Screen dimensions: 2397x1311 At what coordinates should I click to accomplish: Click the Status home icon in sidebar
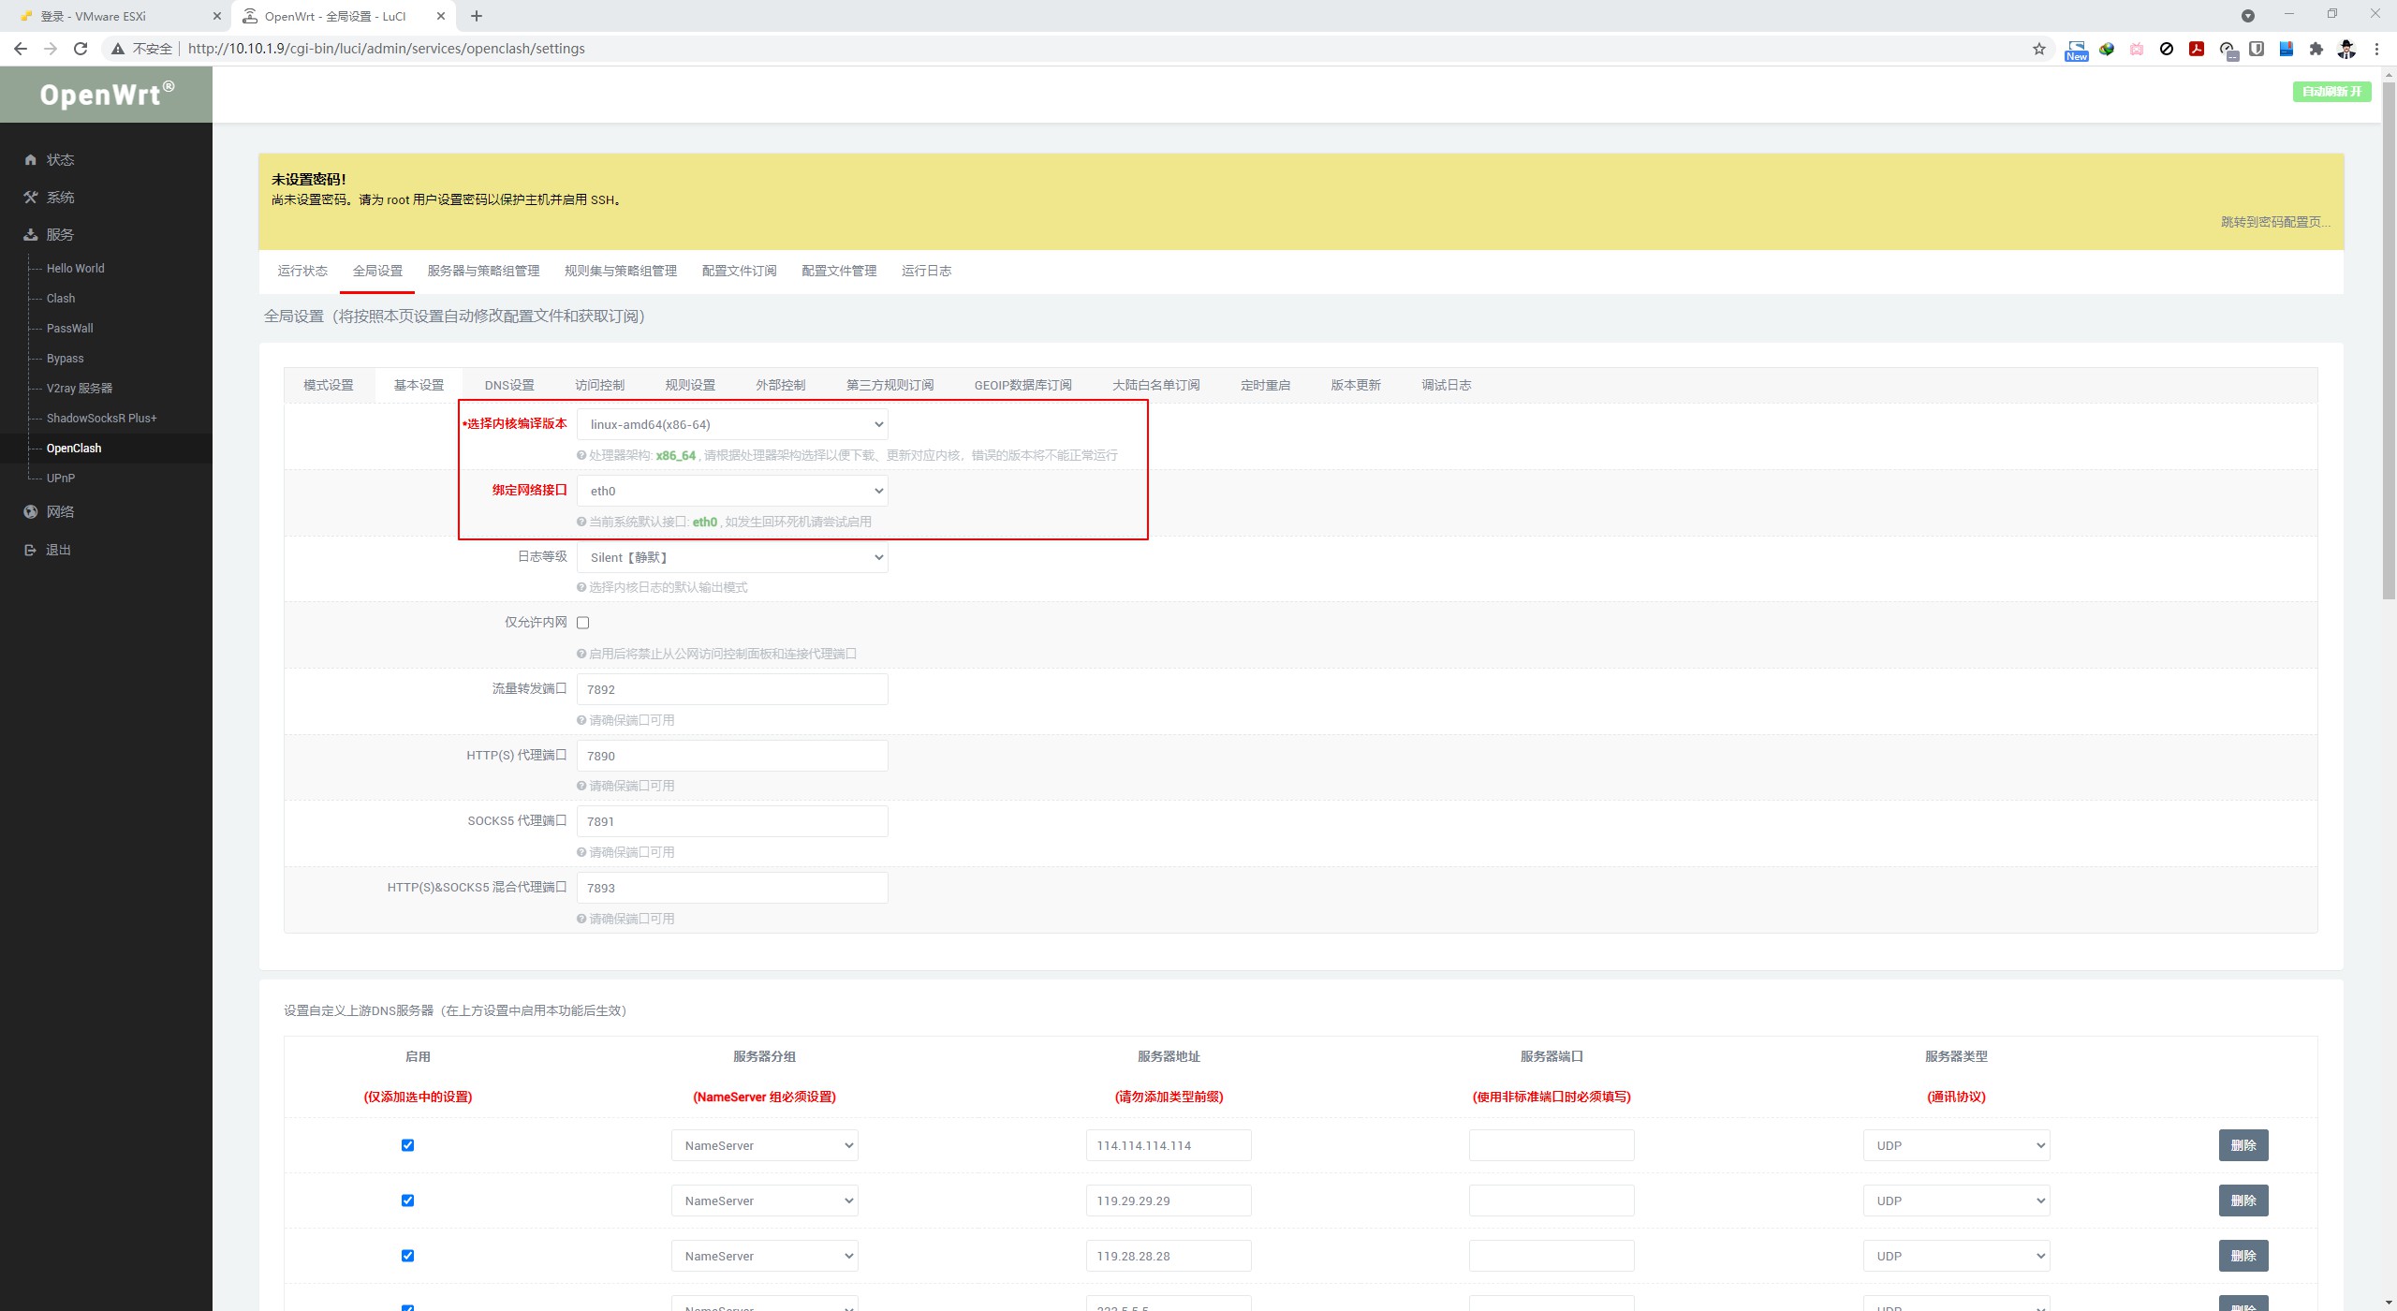point(31,160)
